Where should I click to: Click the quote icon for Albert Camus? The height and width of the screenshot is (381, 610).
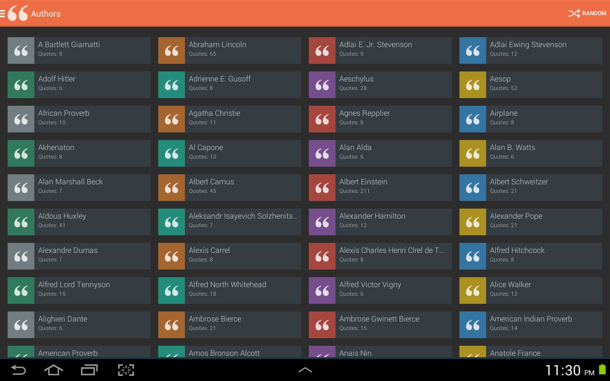172,188
